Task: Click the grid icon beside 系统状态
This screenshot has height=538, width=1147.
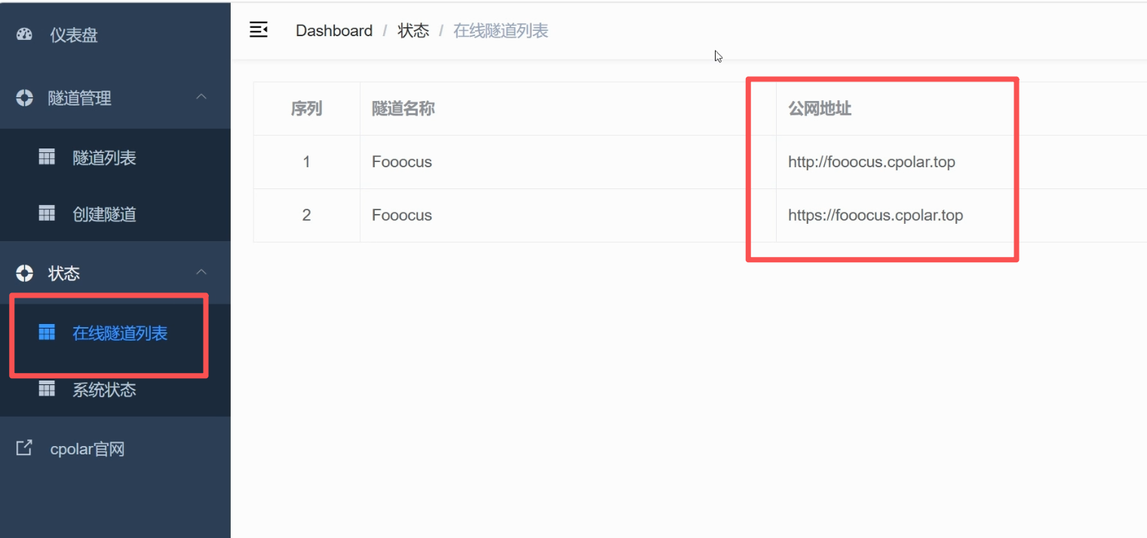Action: (47, 389)
